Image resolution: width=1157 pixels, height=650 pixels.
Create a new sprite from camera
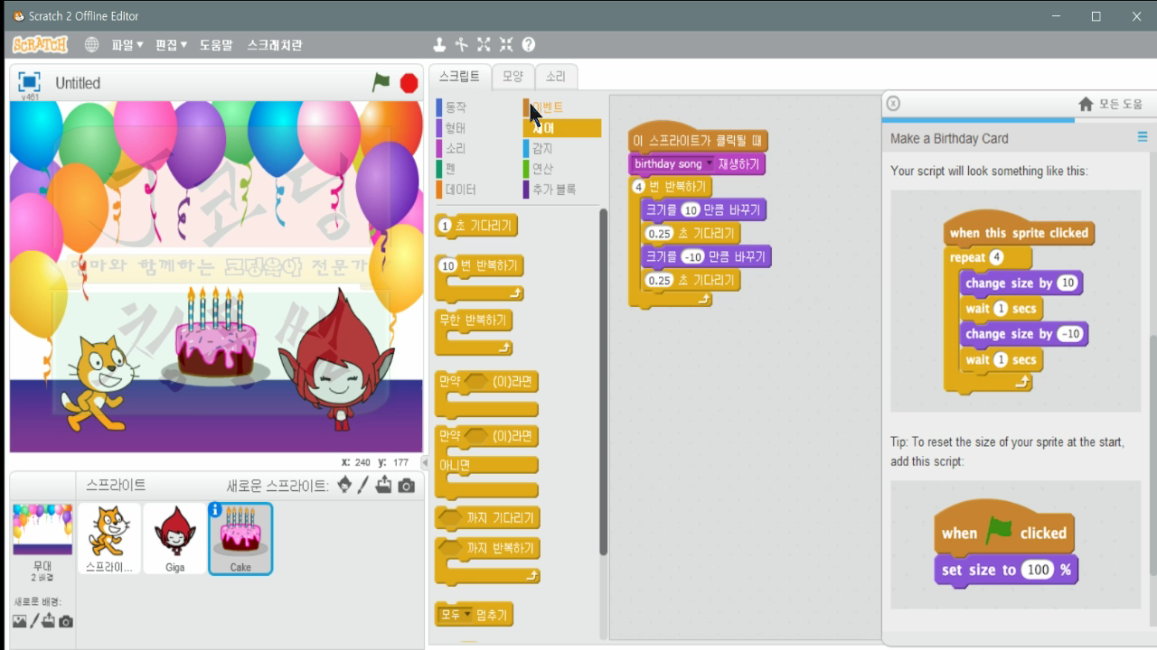click(x=407, y=486)
